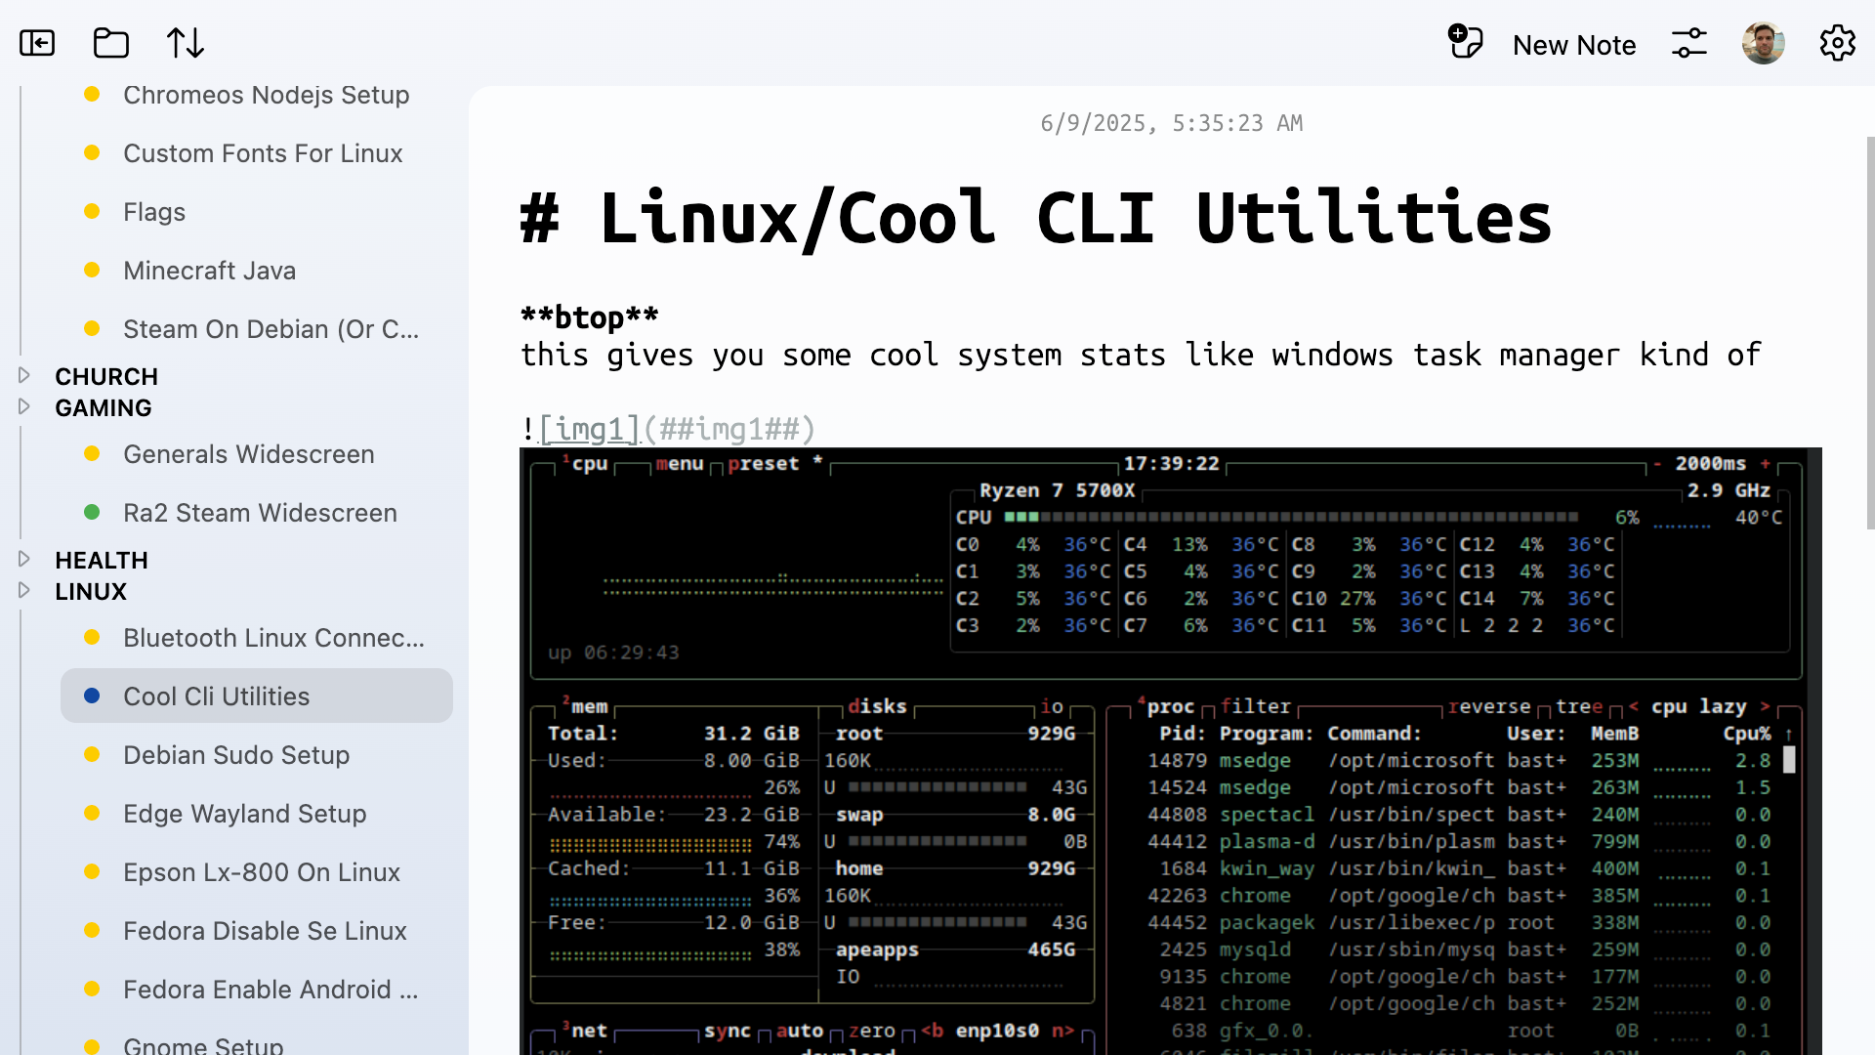Screen dimensions: 1875x1055
Task: Open the settings gear icon
Action: (1837, 43)
